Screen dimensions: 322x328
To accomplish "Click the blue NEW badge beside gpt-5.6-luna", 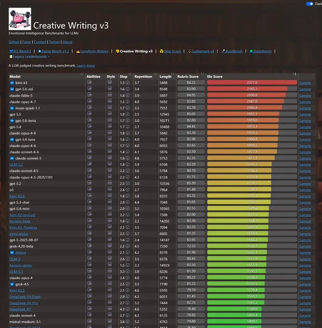I will point(12,139).
